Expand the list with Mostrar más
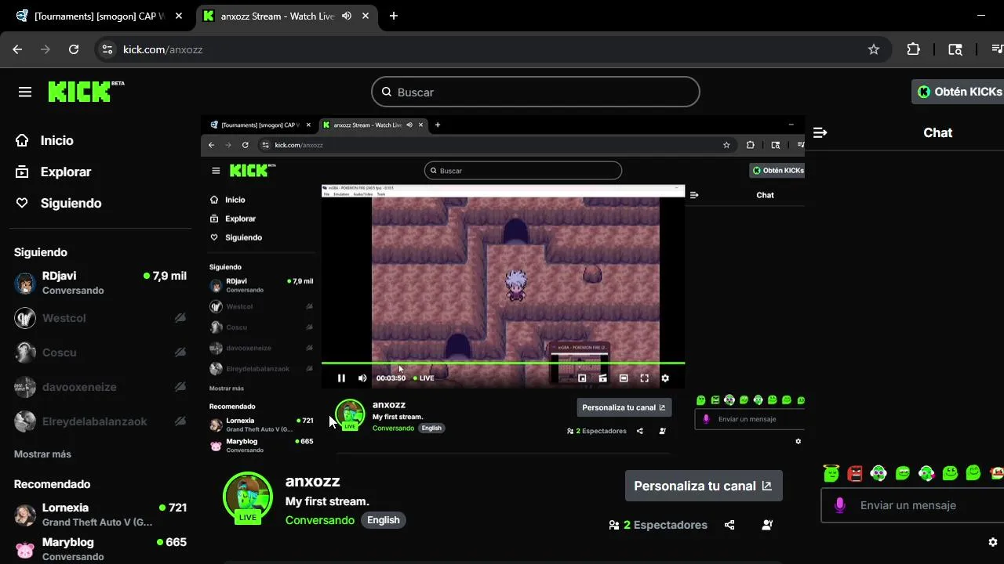Image resolution: width=1004 pixels, height=564 pixels. [42, 454]
